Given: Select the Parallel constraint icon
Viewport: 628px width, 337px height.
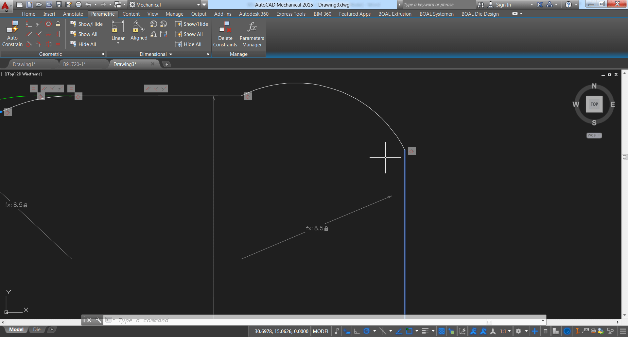Looking at the screenshot, I should pos(29,34).
